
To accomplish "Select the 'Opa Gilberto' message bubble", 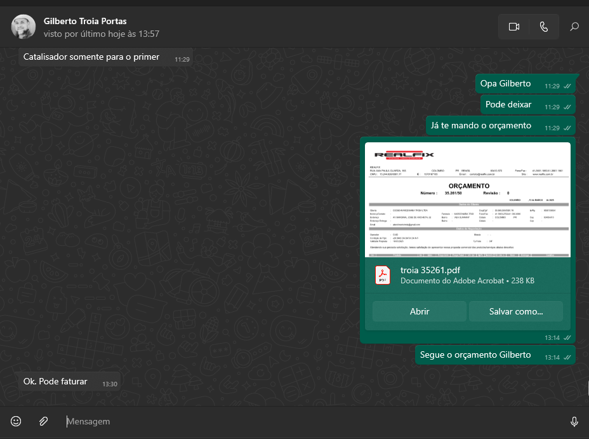I will [x=505, y=84].
